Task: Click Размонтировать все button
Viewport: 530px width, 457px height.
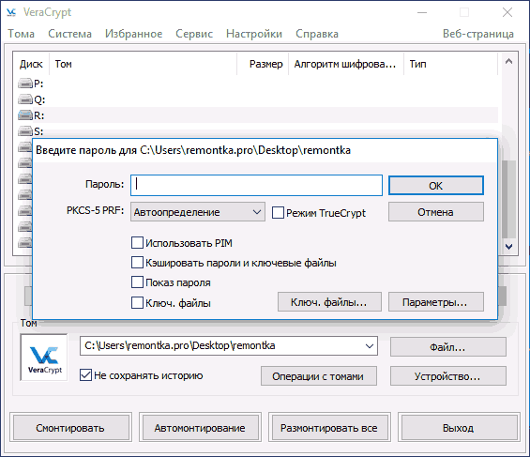Action: [x=329, y=427]
